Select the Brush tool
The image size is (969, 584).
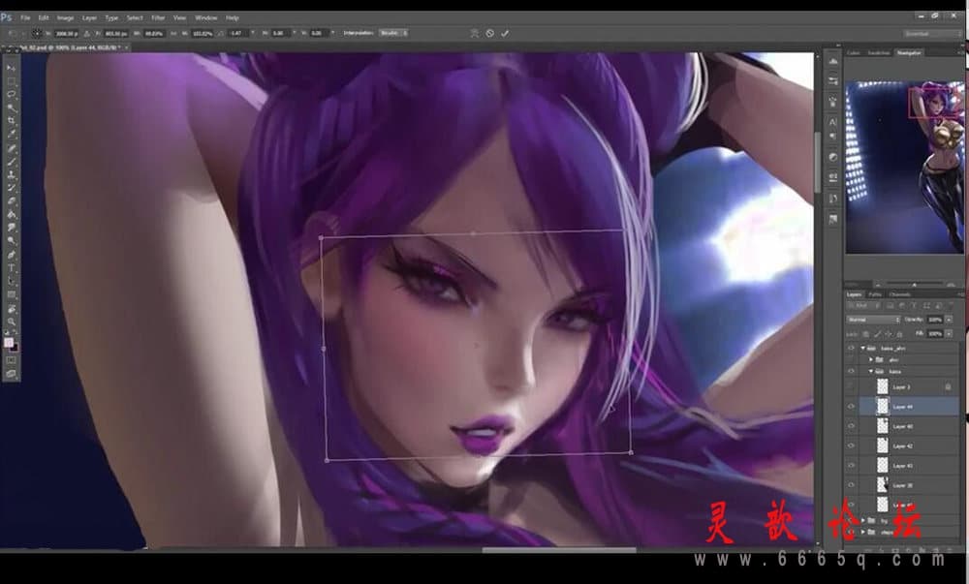(x=11, y=162)
